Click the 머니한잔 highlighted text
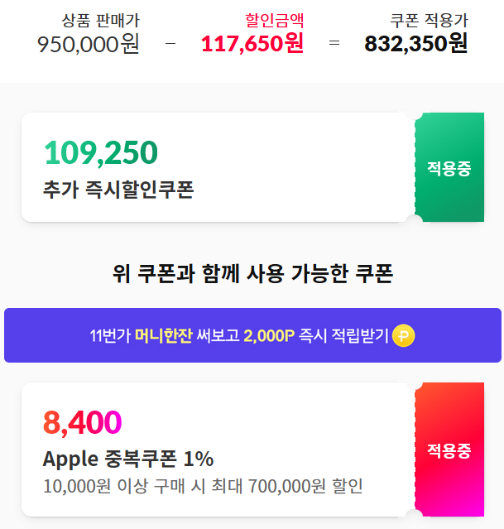 164,335
